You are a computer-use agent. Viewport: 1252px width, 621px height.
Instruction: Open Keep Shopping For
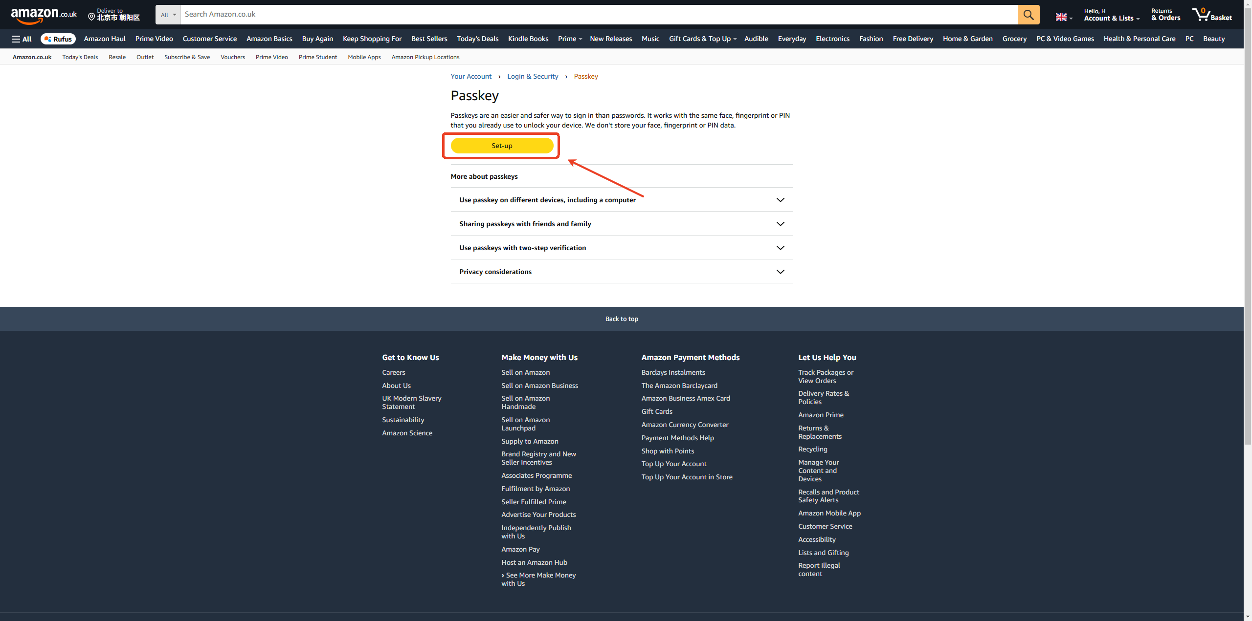point(372,39)
